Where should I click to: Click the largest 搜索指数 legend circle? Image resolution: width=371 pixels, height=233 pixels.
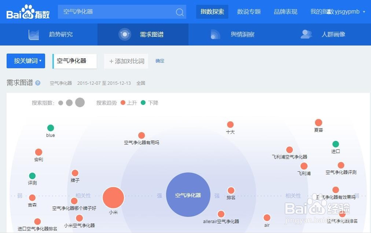click(x=80, y=103)
